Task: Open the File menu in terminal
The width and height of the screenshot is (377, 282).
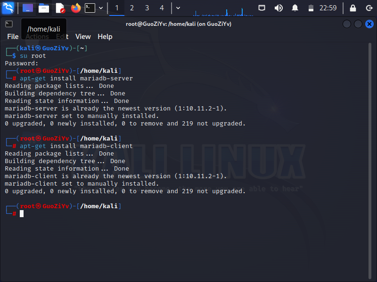Action: (x=13, y=37)
